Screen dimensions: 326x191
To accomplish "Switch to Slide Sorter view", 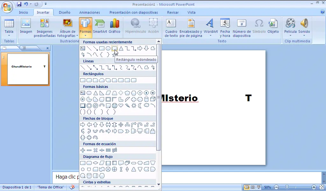I will 252,187.
